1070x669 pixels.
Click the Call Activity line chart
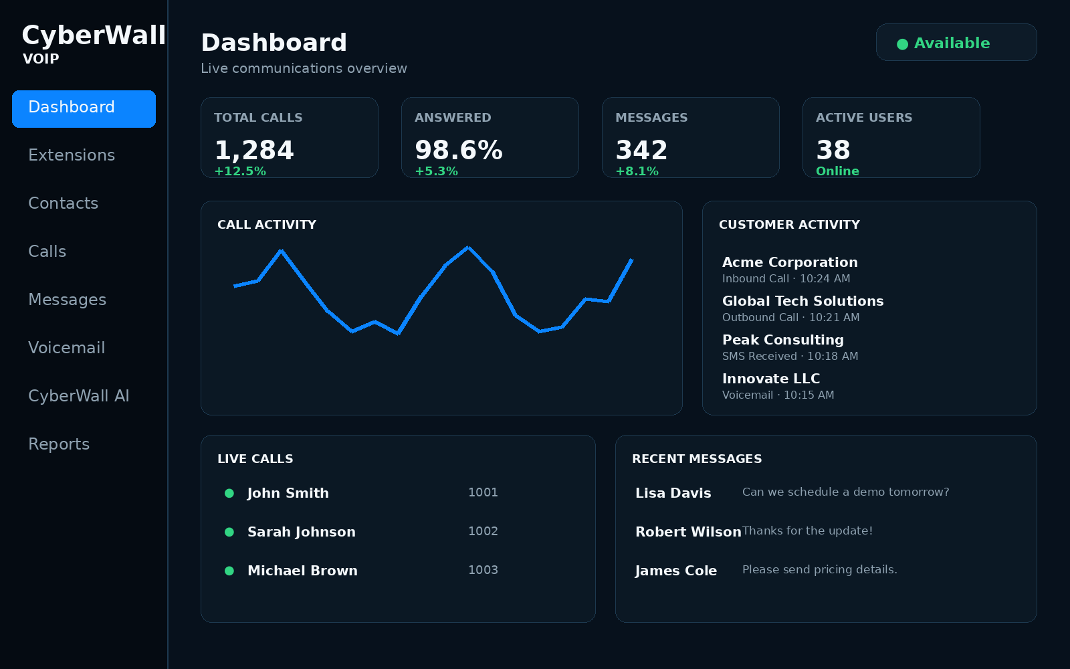click(433, 290)
